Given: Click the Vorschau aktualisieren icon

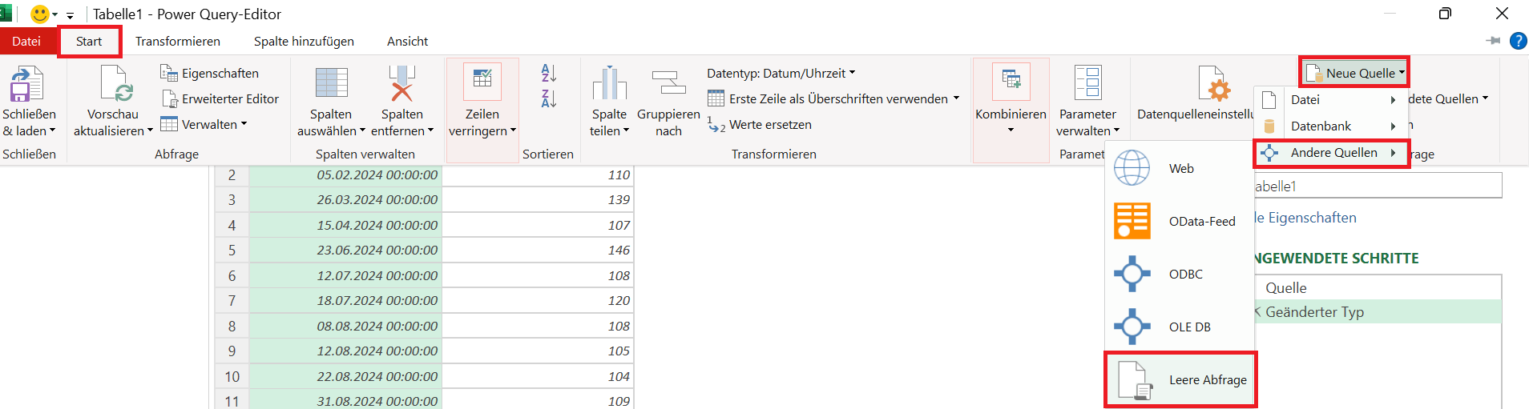Looking at the screenshot, I should pos(113,84).
